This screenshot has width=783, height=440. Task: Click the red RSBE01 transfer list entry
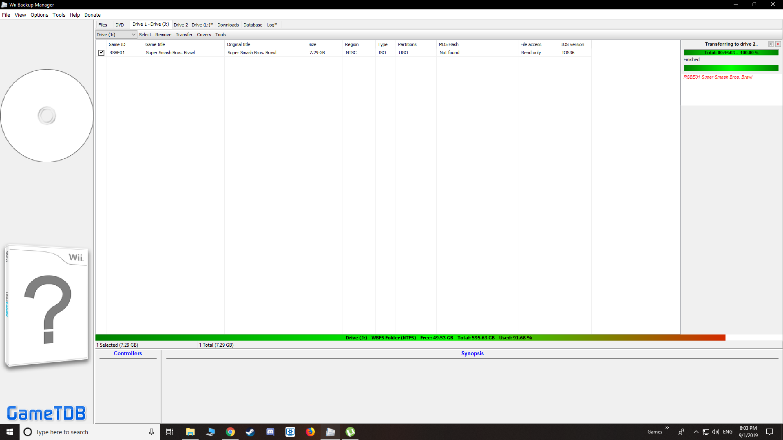[718, 77]
